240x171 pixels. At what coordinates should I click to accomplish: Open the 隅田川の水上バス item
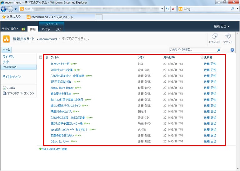[61, 111]
